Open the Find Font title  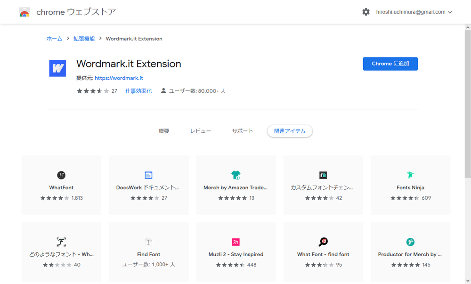tap(149, 254)
